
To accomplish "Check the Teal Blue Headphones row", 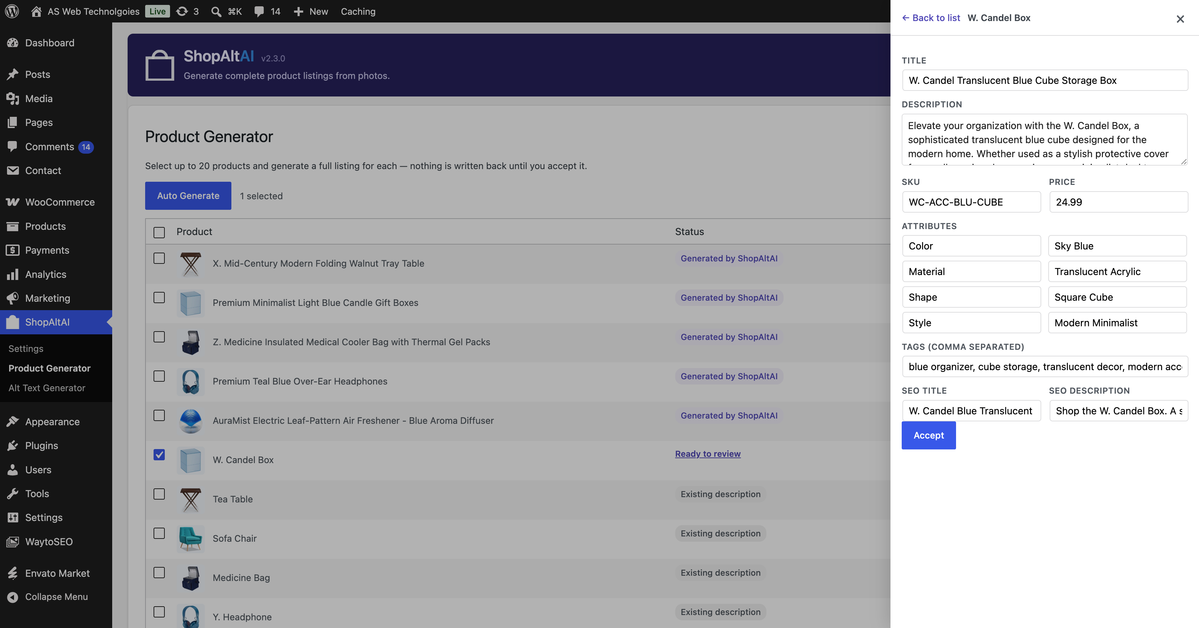I will tap(159, 376).
